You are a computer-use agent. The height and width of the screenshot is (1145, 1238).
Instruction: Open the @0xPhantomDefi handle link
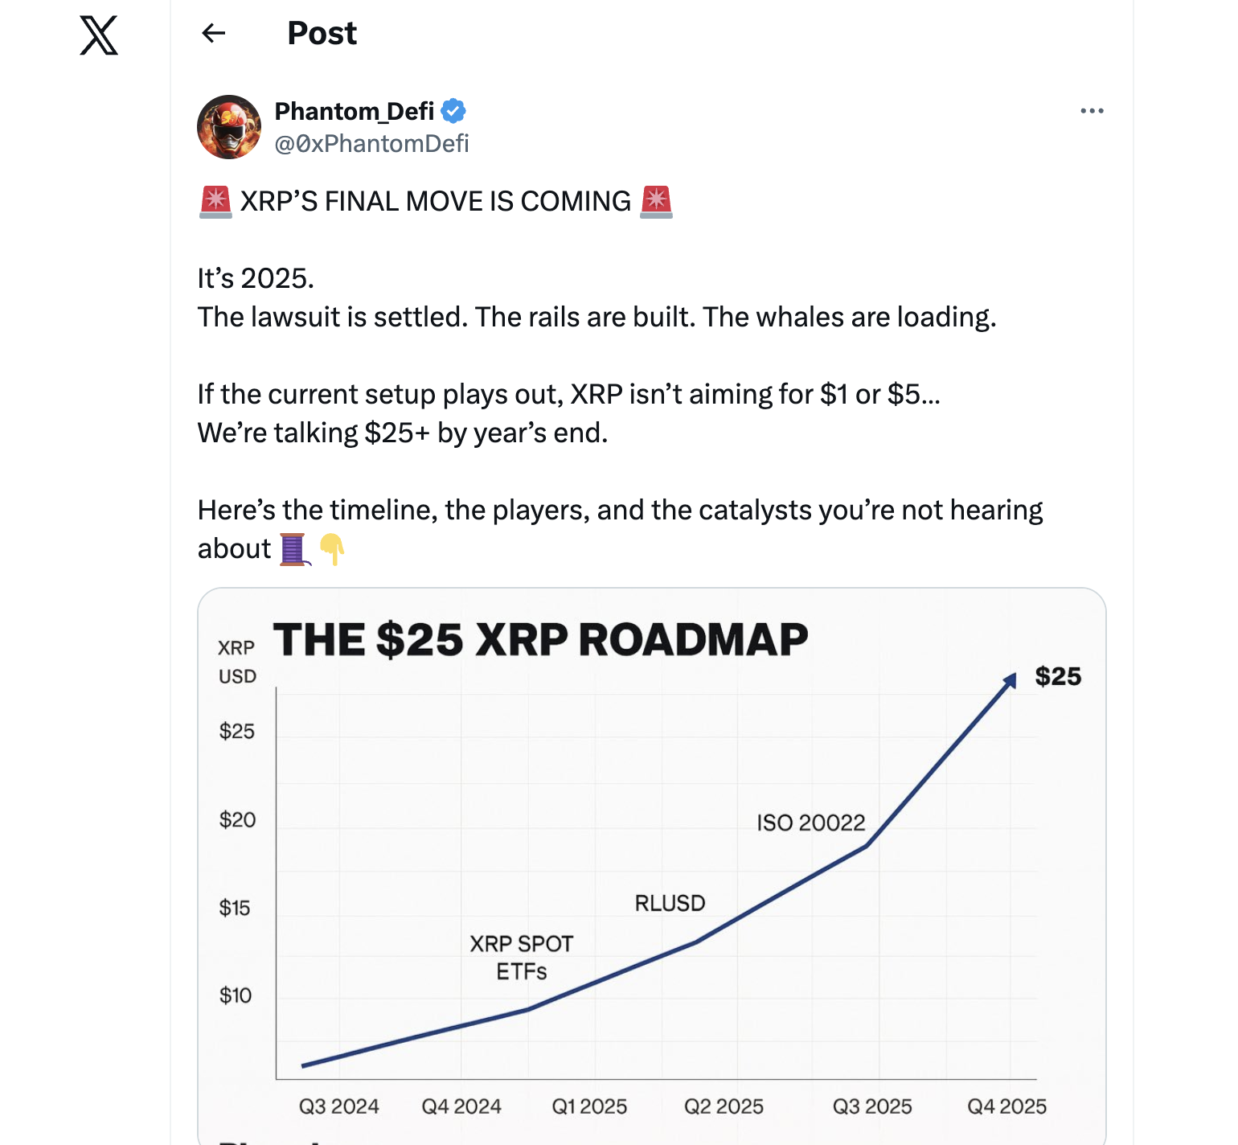371,143
